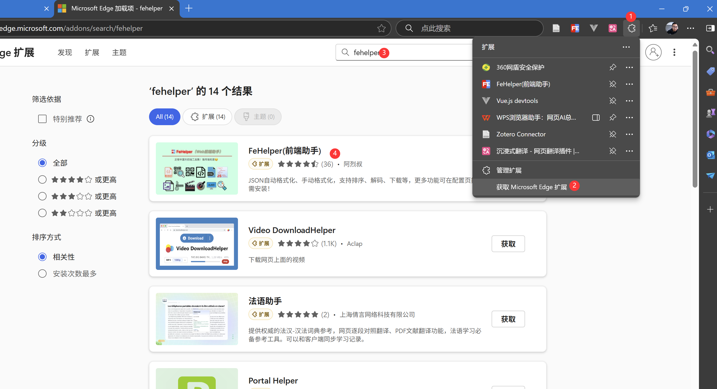
Task: Open the Favorites star-list icon
Action: click(x=653, y=28)
